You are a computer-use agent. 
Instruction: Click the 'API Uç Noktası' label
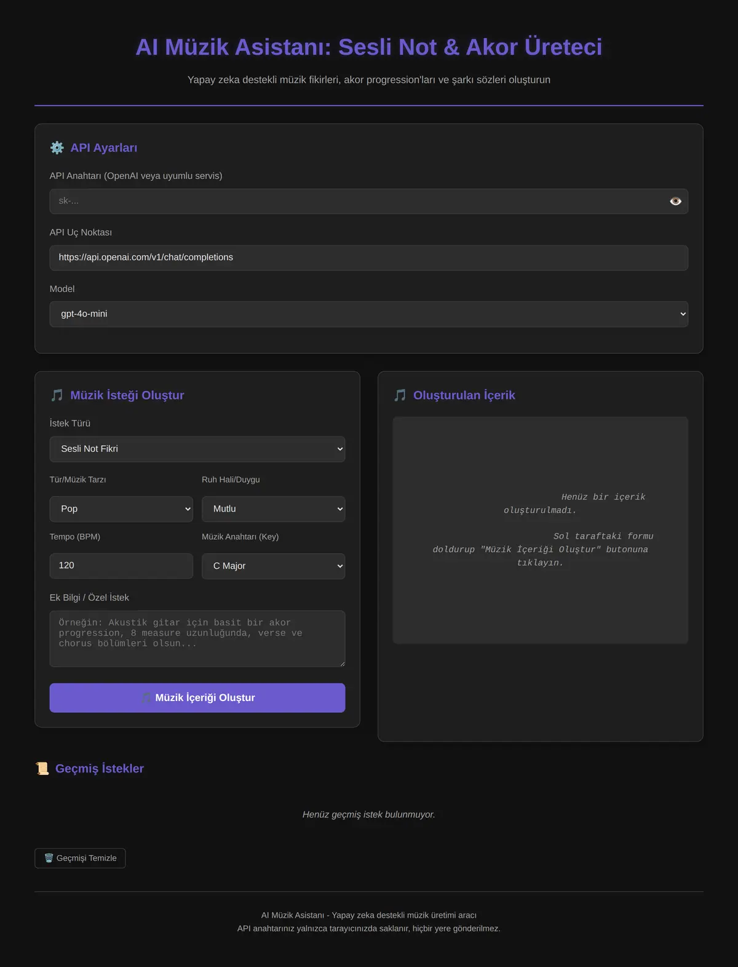81,233
